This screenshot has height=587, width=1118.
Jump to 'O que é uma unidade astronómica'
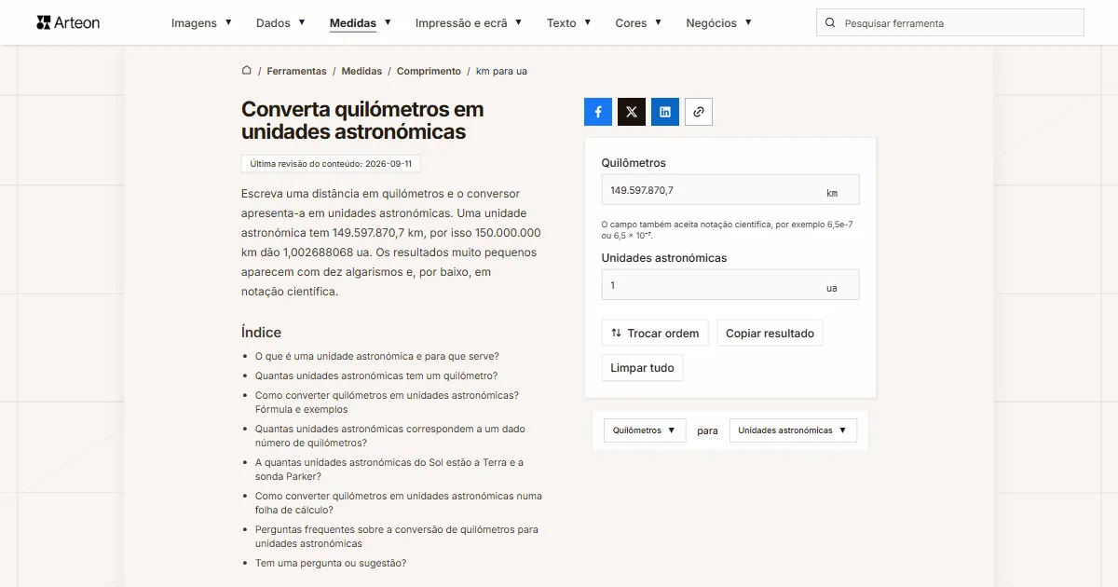tap(377, 356)
